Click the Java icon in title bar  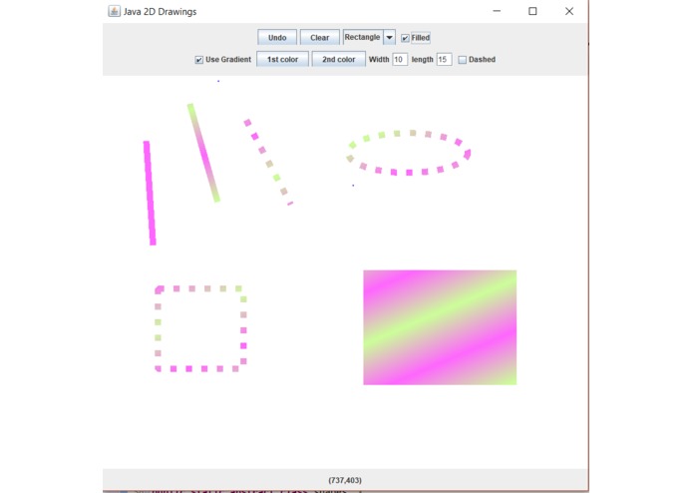(114, 11)
